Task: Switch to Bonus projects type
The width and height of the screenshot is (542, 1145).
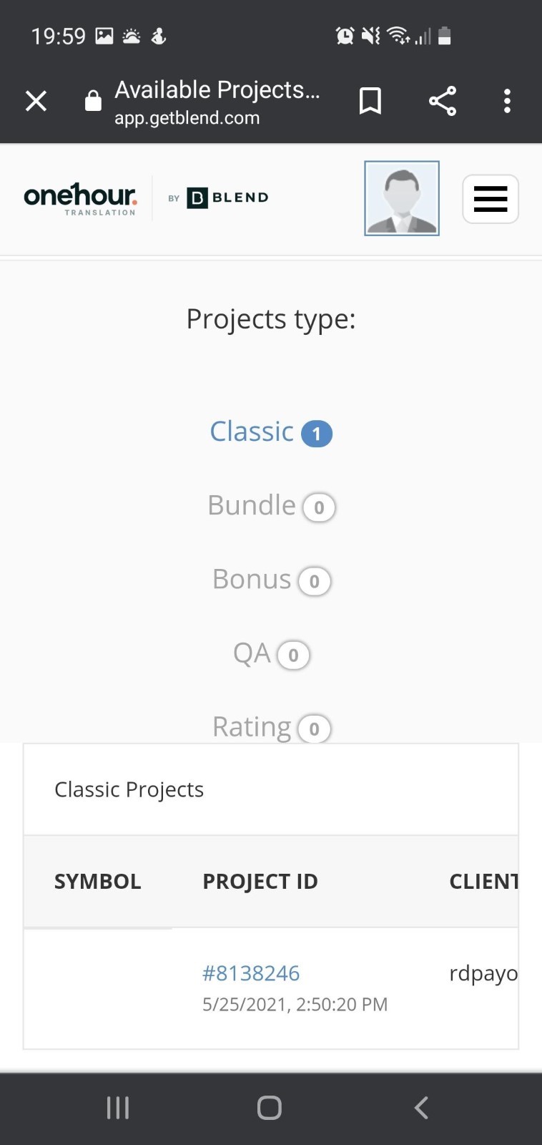Action: pyautogui.click(x=271, y=580)
